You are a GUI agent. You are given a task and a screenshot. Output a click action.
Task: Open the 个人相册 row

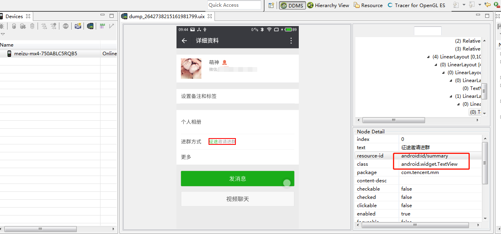click(237, 122)
